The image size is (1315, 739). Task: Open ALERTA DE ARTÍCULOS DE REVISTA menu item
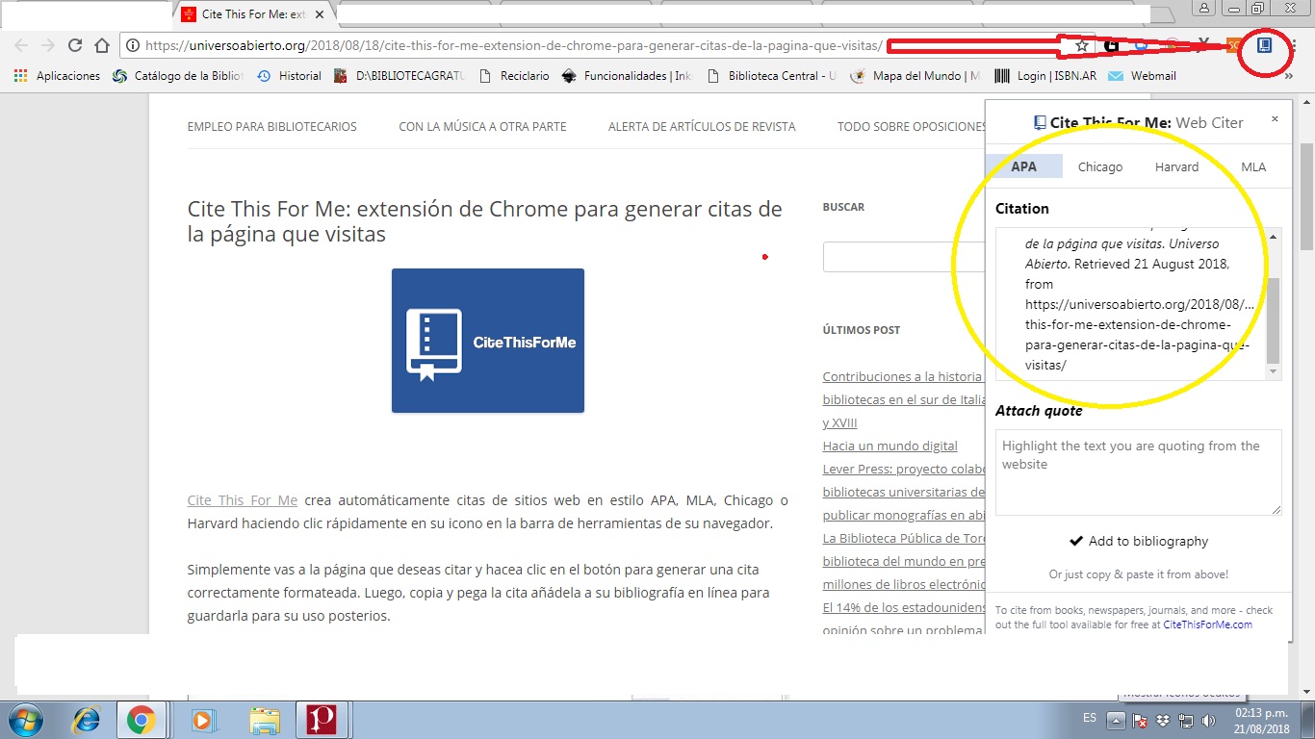(702, 126)
